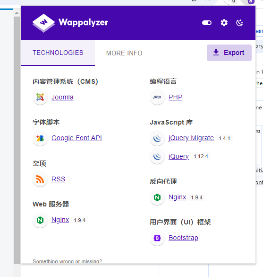
Task: Open the Joomla link
Action: (62, 97)
